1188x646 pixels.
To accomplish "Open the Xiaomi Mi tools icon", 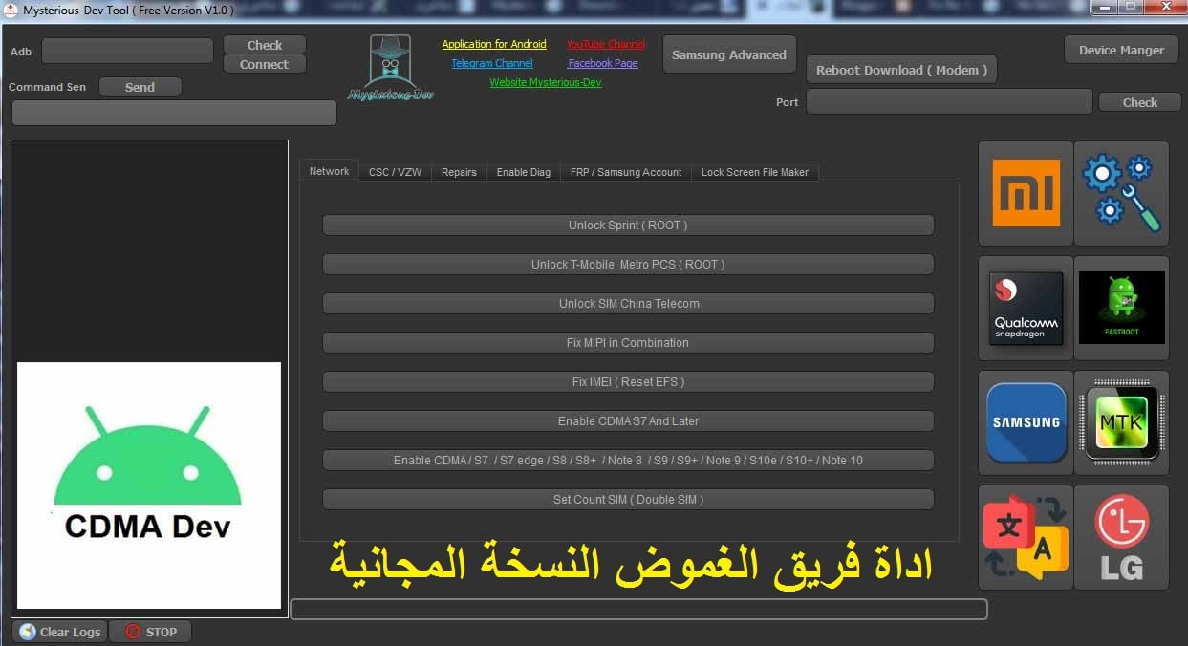I will pyautogui.click(x=1026, y=193).
